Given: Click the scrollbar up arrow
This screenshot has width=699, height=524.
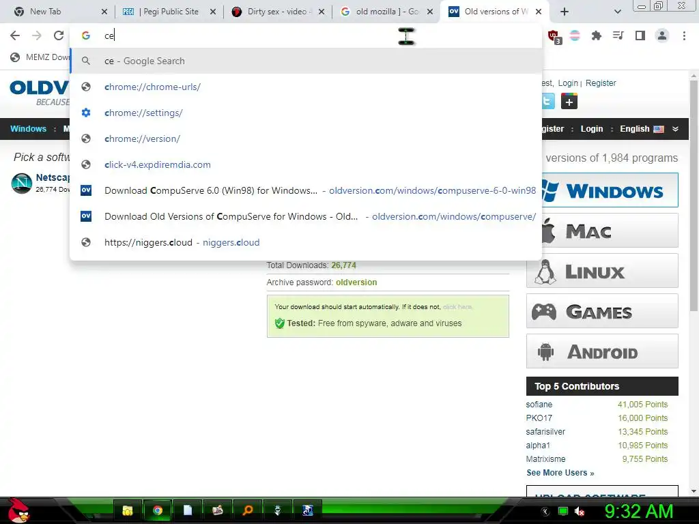Looking at the screenshot, I should point(694,76).
